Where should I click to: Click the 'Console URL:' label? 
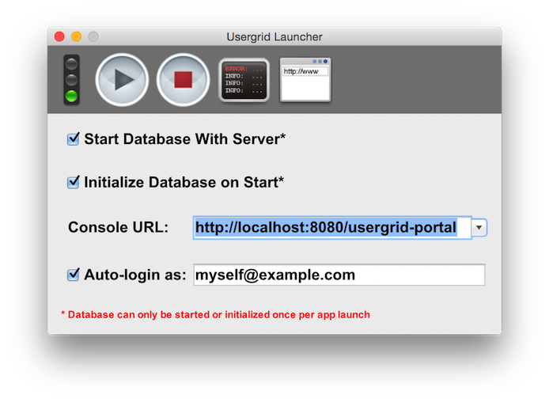(119, 228)
